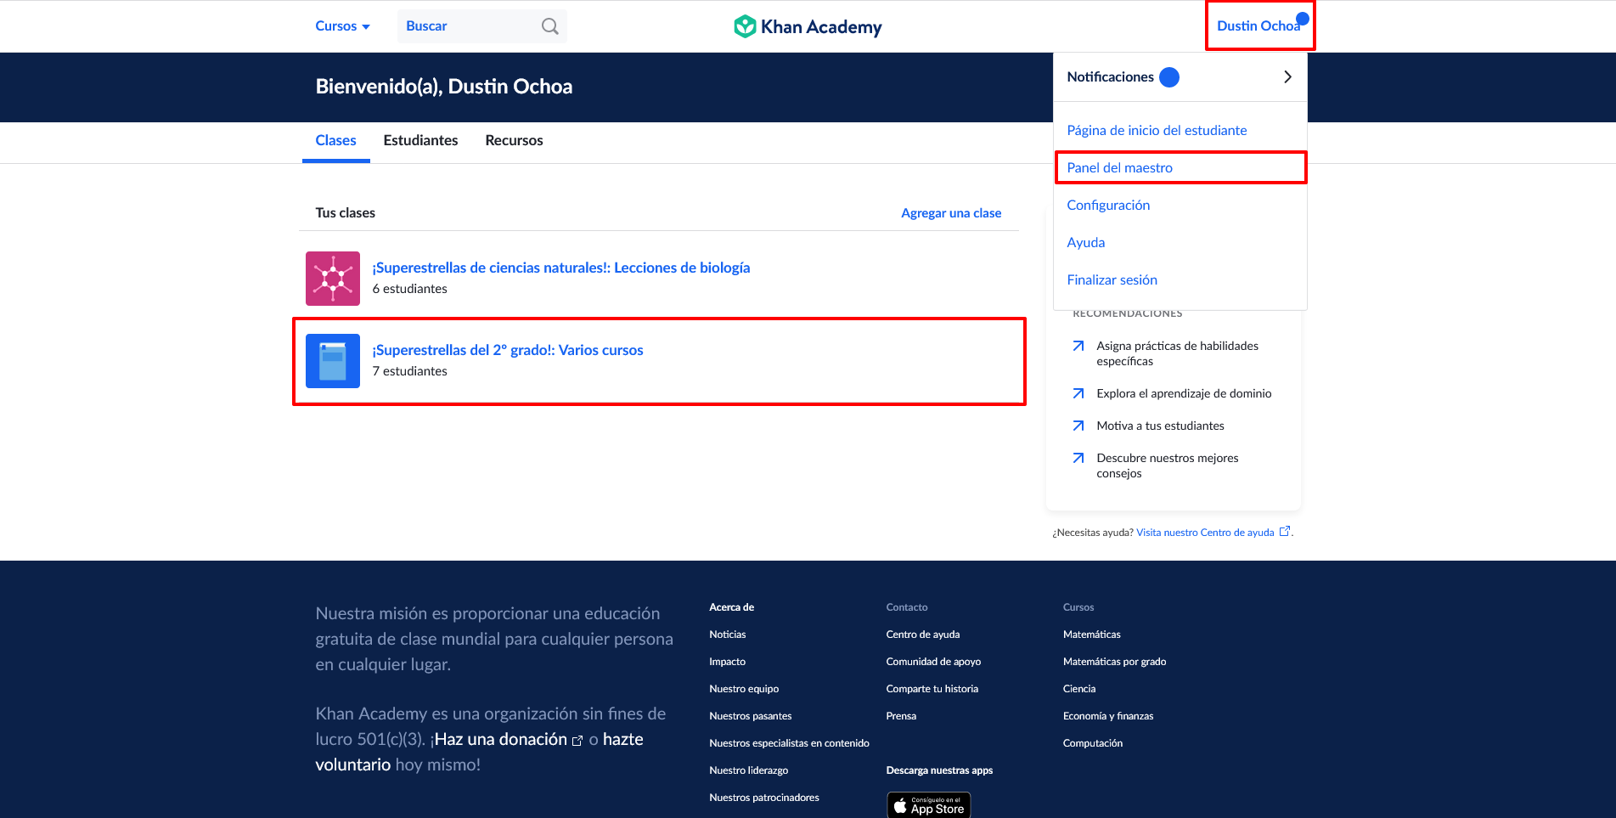This screenshot has width=1616, height=818.
Task: Switch to the Clases tab
Action: (335, 140)
